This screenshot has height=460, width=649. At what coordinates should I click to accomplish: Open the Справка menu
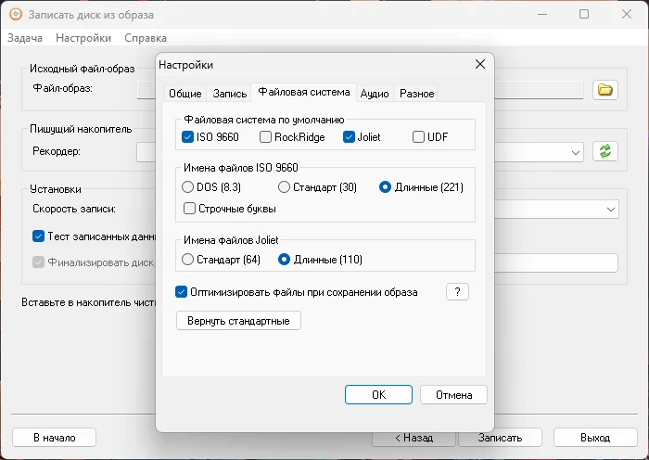(x=146, y=38)
